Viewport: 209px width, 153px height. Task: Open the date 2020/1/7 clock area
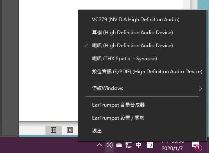click(x=172, y=148)
